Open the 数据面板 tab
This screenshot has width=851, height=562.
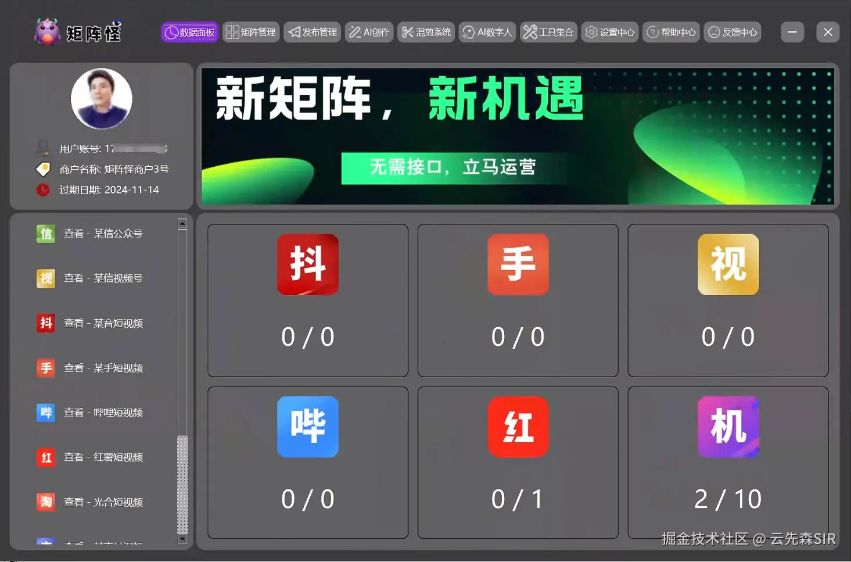189,32
